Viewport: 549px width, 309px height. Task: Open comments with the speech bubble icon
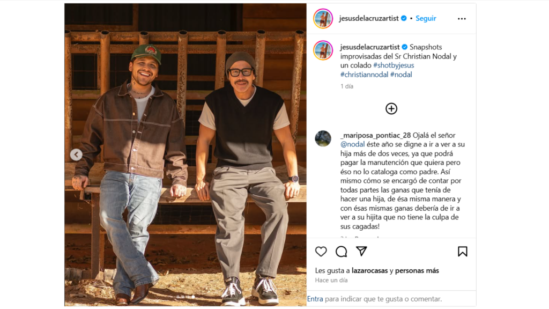click(x=341, y=252)
